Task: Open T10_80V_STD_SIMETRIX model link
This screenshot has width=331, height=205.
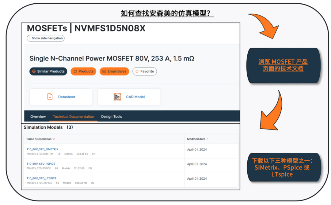Action: coord(42,149)
